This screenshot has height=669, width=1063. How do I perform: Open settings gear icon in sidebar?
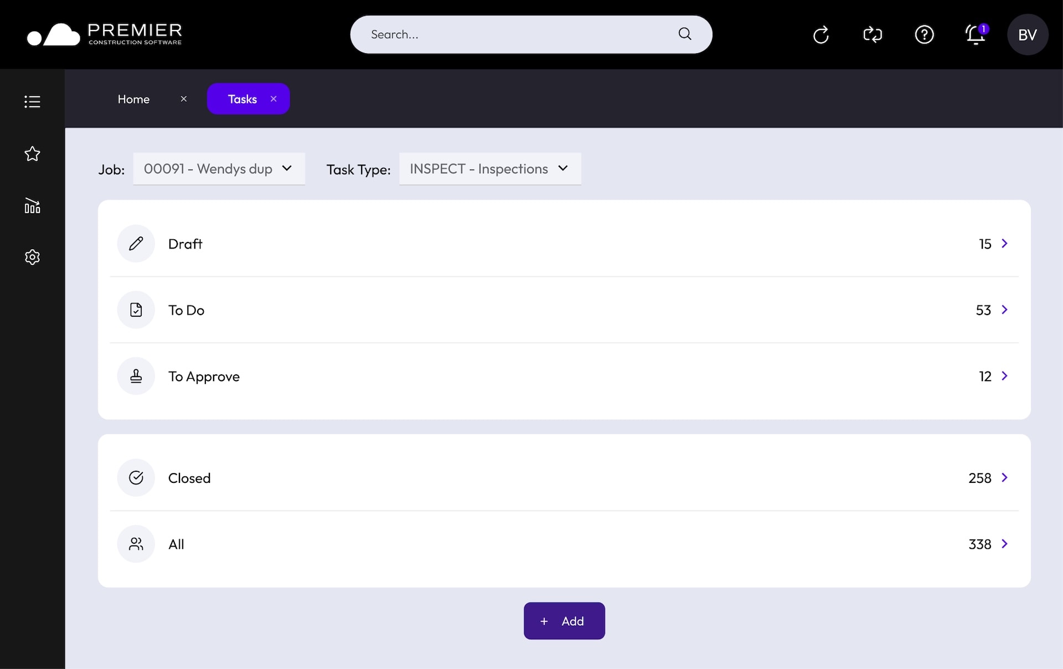click(x=32, y=257)
